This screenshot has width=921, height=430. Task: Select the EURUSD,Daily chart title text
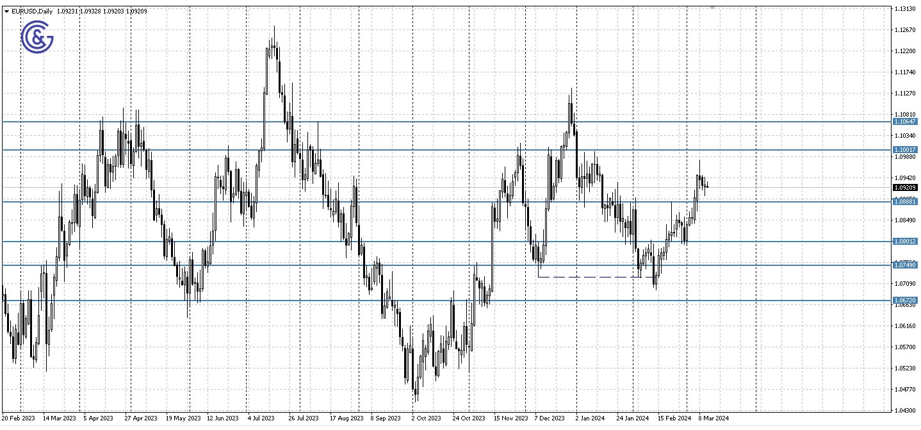(x=31, y=11)
